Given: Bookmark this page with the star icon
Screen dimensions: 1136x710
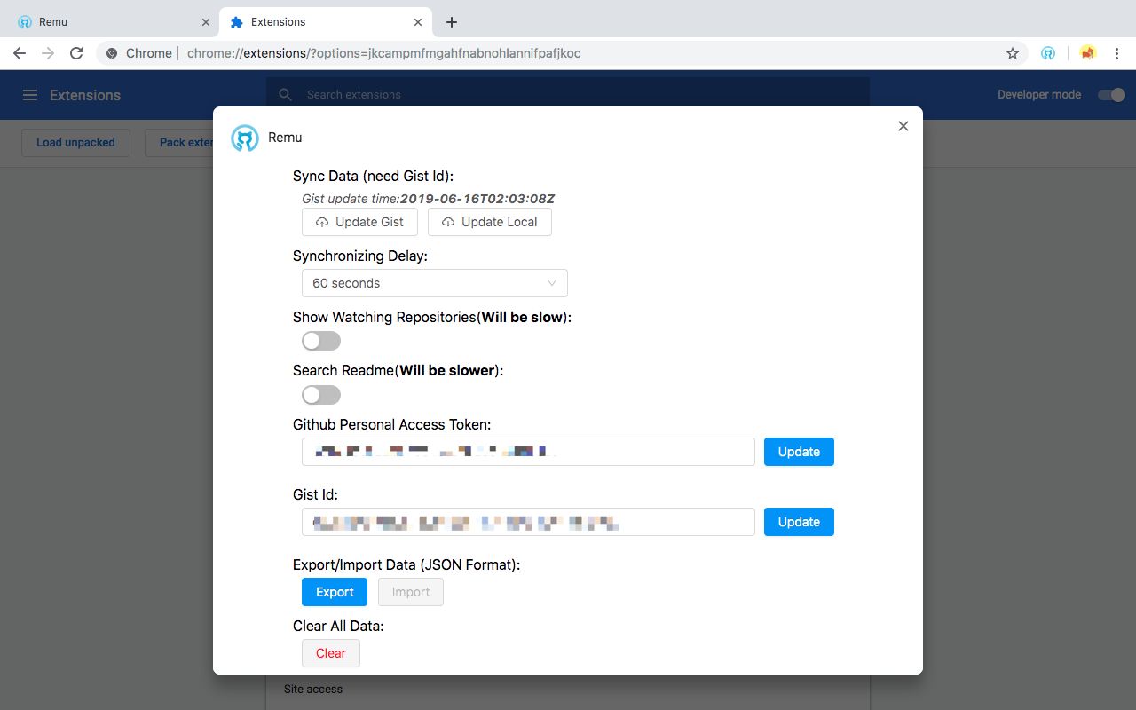Looking at the screenshot, I should tap(1013, 53).
